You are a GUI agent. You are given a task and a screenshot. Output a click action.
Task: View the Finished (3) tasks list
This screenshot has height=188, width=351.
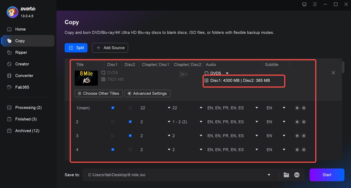26,119
